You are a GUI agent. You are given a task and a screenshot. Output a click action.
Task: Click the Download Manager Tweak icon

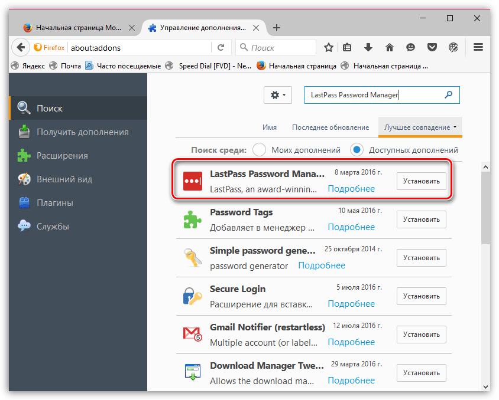tap(193, 372)
